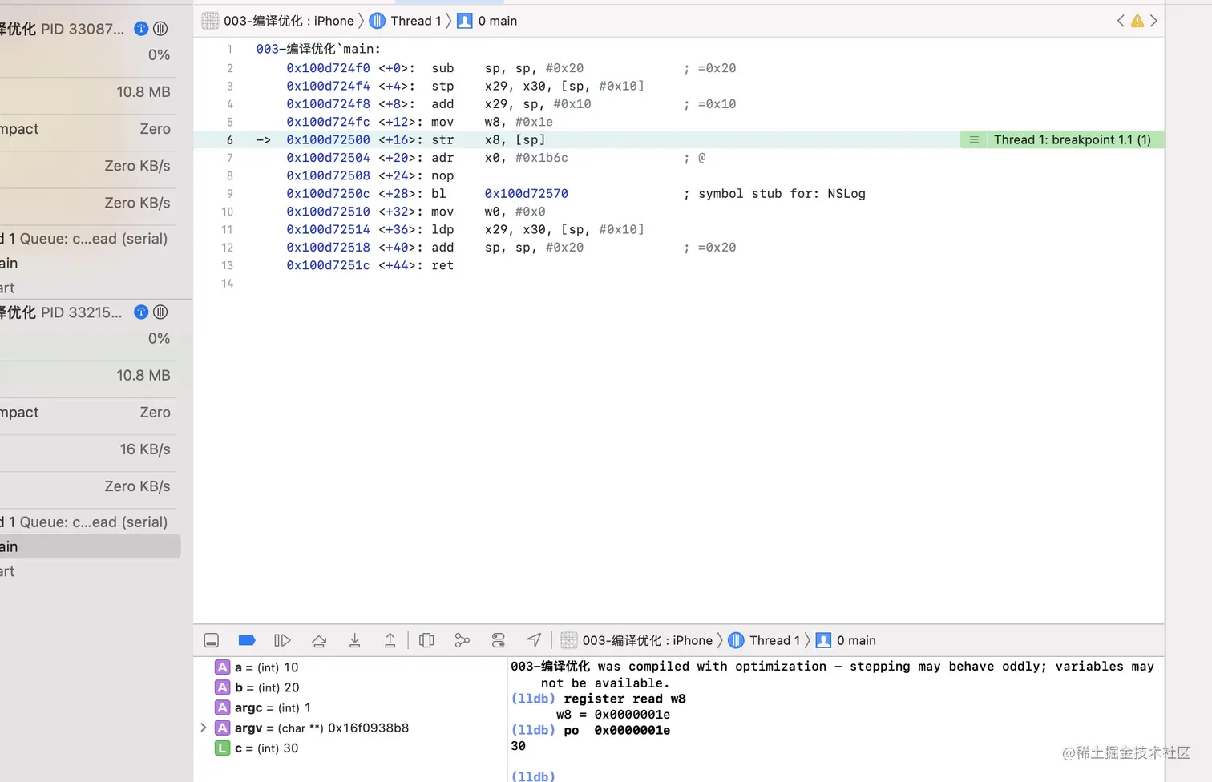Viewport: 1212px width, 782px height.
Task: Click the 'po 0x0000001e' console command
Action: coord(616,730)
